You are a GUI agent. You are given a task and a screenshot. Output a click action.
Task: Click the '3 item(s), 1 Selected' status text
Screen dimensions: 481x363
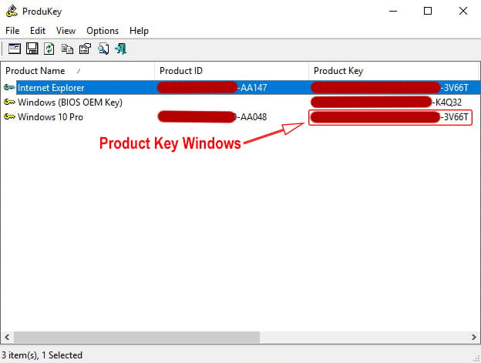[42, 355]
